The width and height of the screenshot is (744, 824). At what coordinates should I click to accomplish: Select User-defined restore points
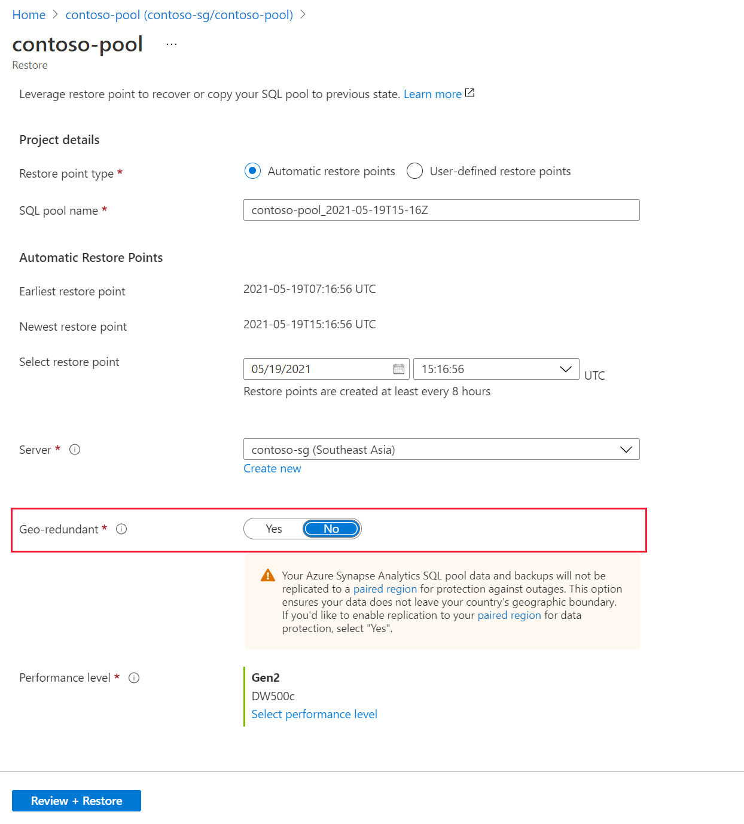pos(414,171)
